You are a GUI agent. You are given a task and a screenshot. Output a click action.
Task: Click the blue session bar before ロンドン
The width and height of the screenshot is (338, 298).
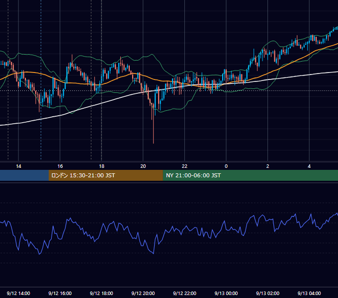click(x=24, y=175)
